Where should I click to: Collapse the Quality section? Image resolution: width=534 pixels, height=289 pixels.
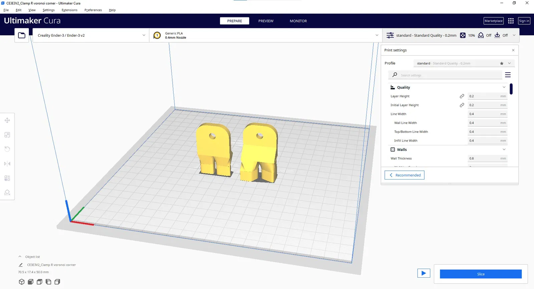(x=504, y=87)
